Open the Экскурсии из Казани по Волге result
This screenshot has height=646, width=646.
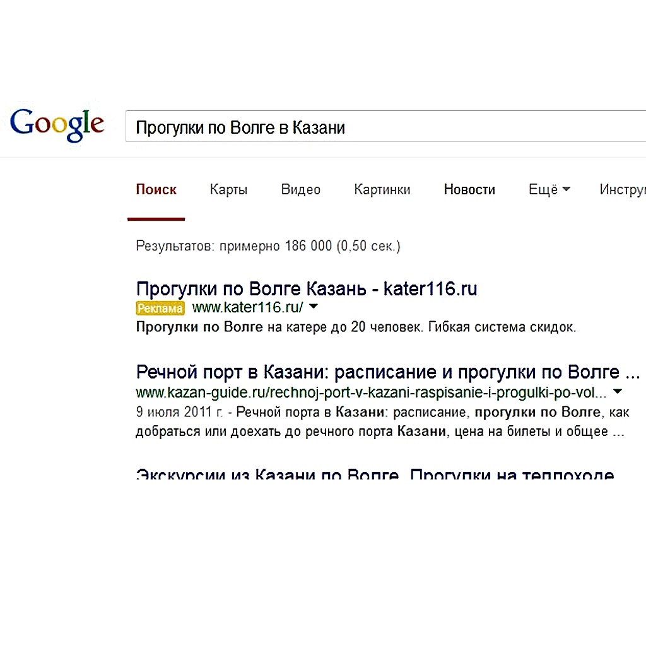pyautogui.click(x=375, y=474)
